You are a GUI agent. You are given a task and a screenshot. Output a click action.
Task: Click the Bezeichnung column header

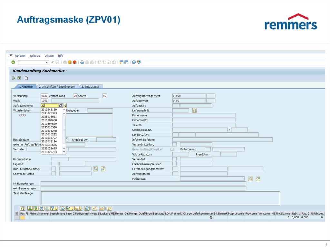[x=57, y=214]
